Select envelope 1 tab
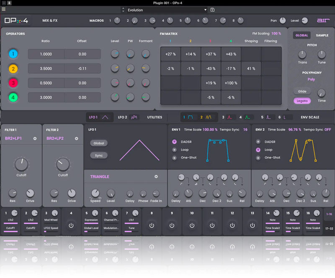335x278 pixels. pos(188,117)
